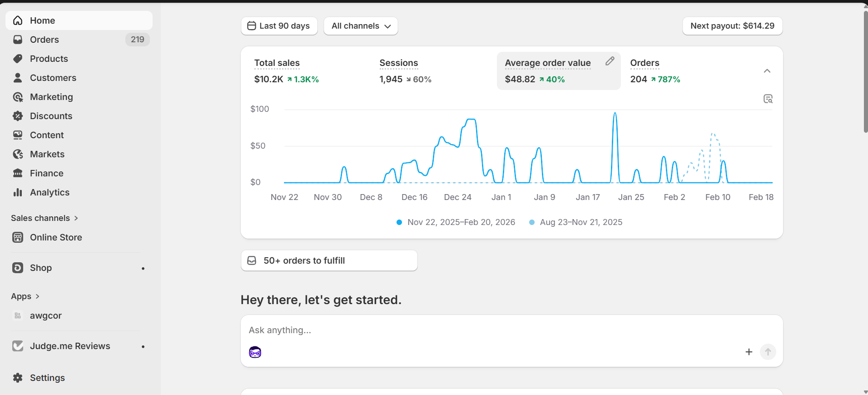The image size is (868, 395).
Task: Collapse the sales metrics card with the chevron
Action: [x=767, y=71]
